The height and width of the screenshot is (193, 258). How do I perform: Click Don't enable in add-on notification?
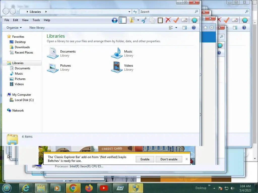(169, 159)
